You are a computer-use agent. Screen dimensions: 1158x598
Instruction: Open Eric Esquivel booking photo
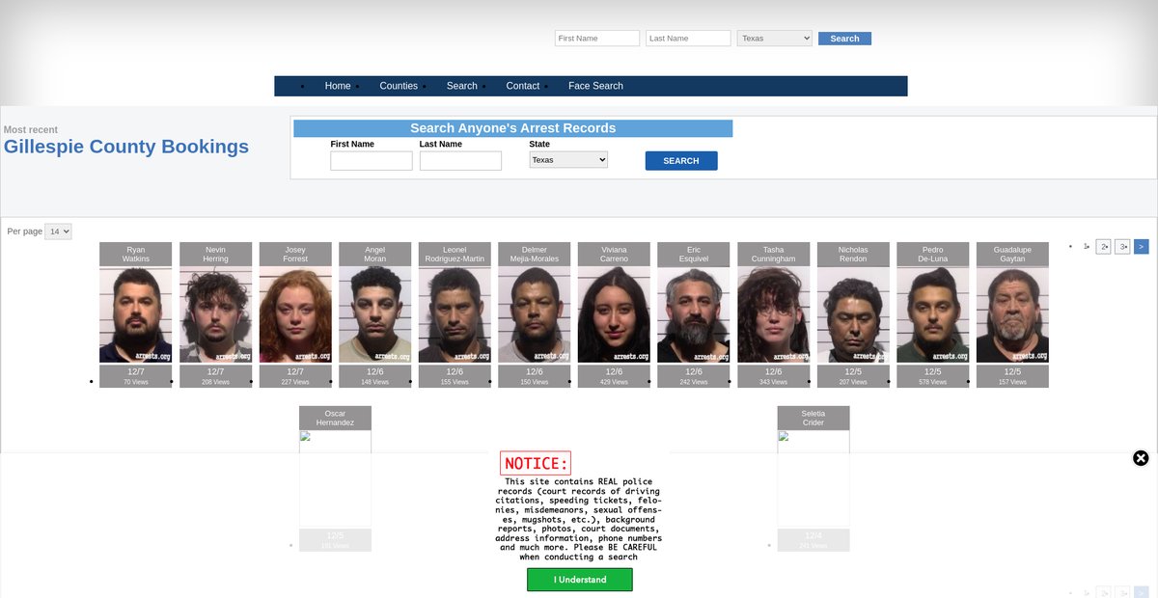click(694, 315)
